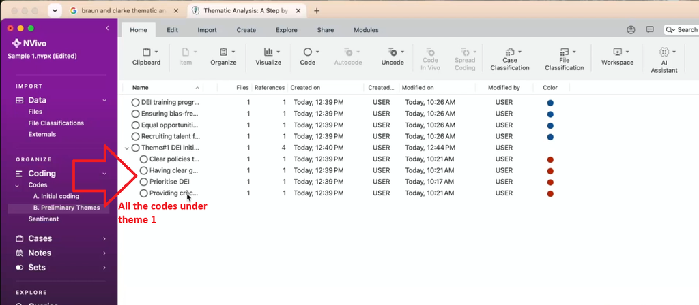Open the Visualize dropdown arrow
The width and height of the screenshot is (699, 305).
(279, 52)
